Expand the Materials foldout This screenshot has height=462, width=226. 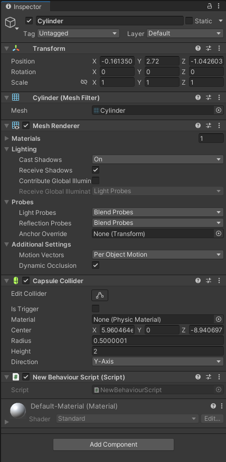(7, 138)
